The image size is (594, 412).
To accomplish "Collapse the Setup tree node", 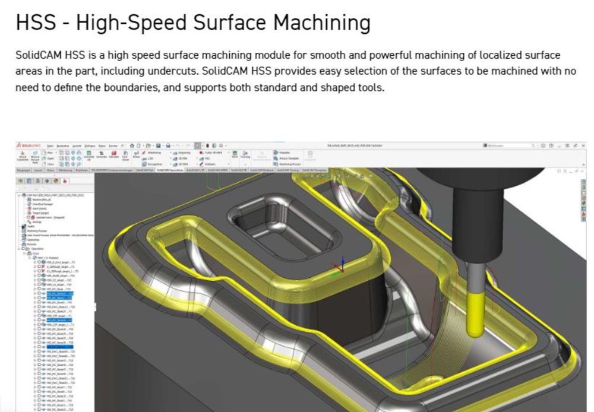I will pyautogui.click(x=24, y=253).
